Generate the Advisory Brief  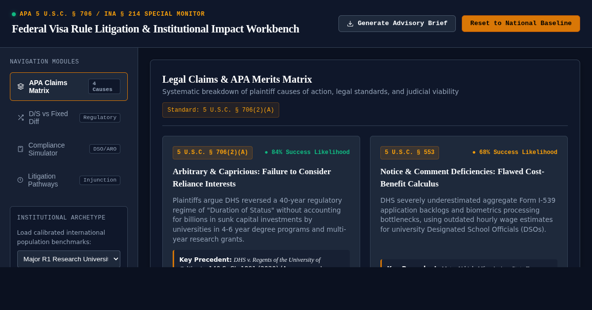point(397,24)
